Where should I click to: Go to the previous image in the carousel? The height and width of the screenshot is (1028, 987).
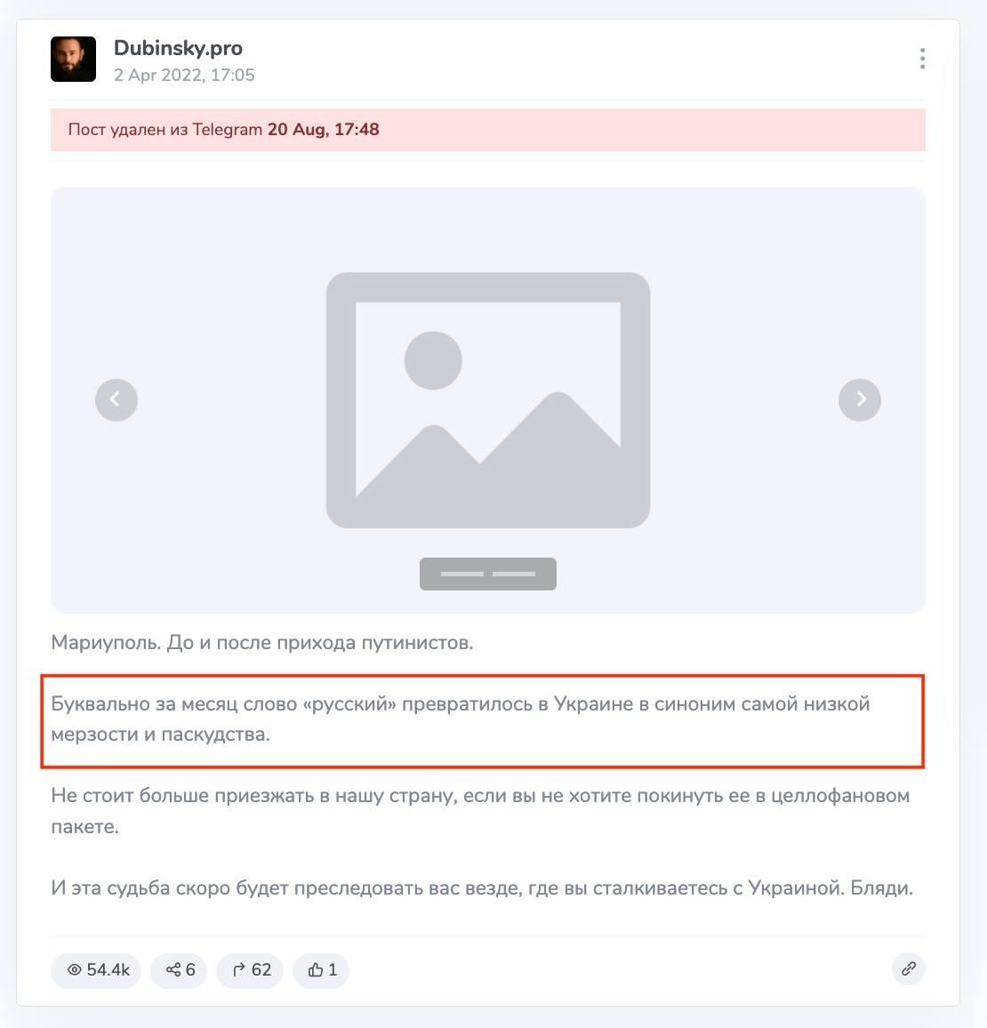pos(116,400)
